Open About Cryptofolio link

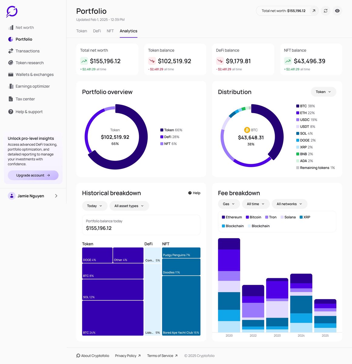[93, 356]
